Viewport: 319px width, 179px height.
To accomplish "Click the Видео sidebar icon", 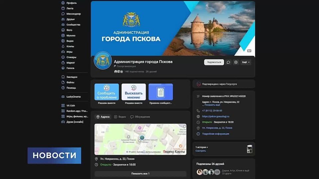I will (x=63, y=41).
